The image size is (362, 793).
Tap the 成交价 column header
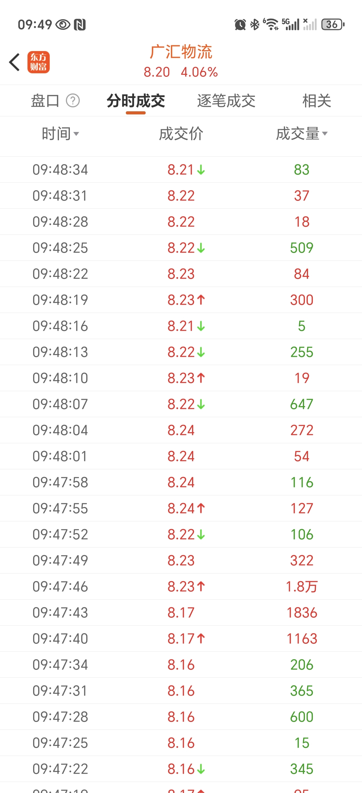click(x=181, y=134)
